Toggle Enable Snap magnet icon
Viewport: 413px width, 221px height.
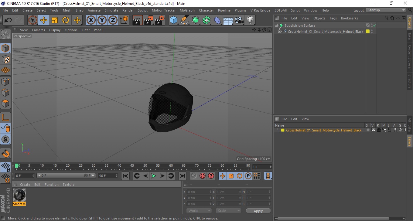coord(5,153)
